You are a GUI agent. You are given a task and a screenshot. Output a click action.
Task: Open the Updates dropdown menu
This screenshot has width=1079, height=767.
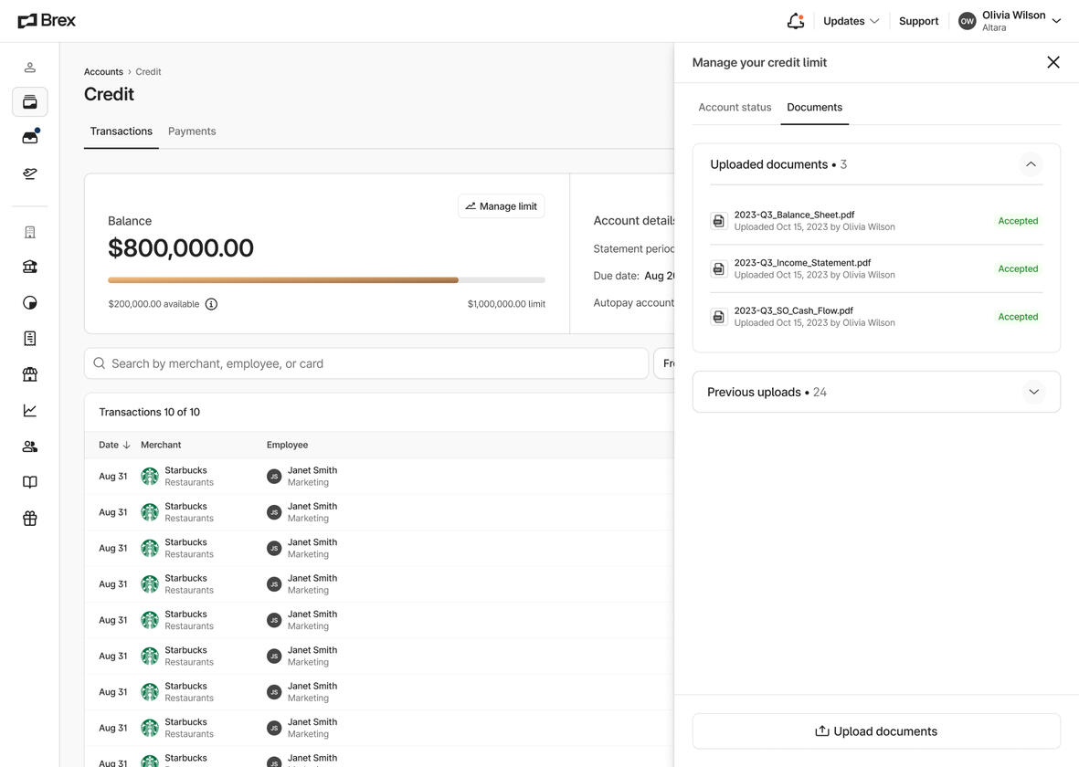[851, 21]
